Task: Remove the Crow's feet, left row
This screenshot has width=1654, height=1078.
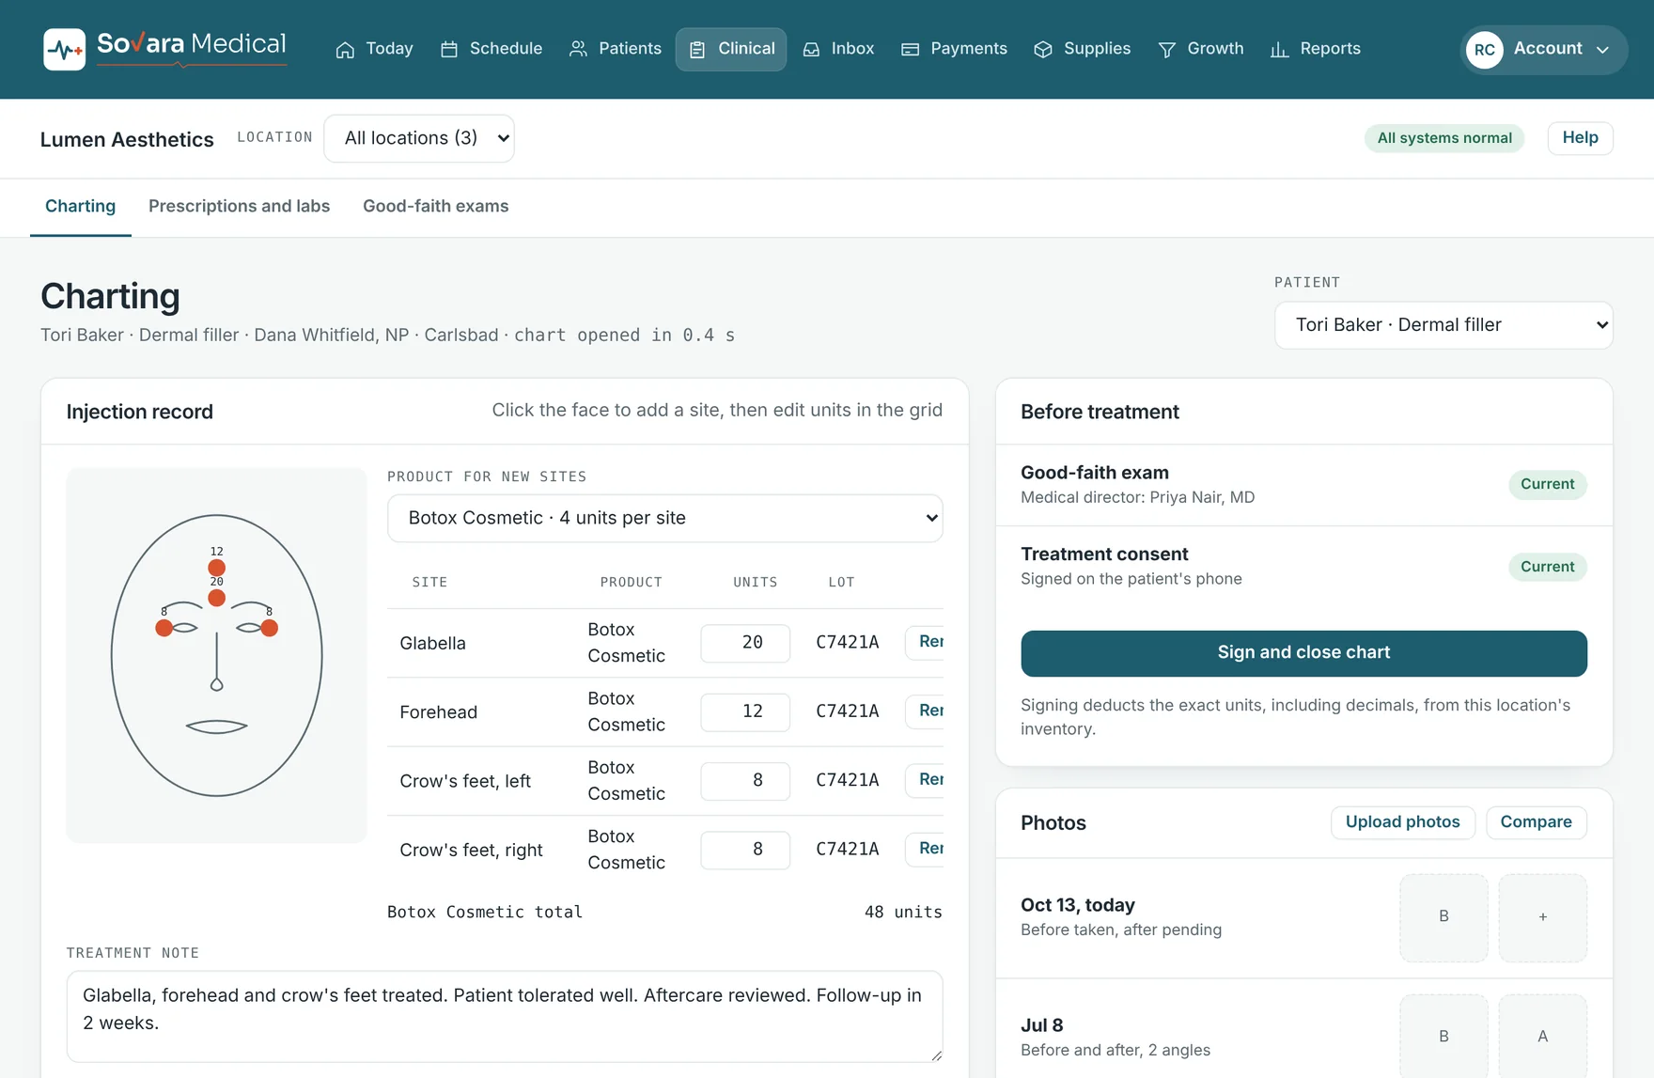Action: pyautogui.click(x=925, y=780)
